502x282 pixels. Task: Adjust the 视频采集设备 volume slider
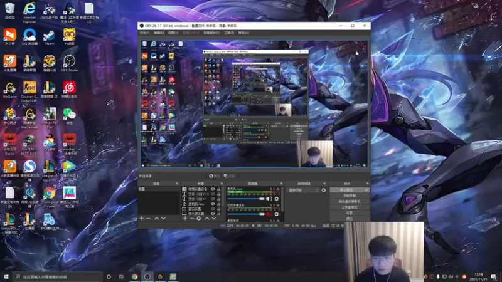pos(246,214)
